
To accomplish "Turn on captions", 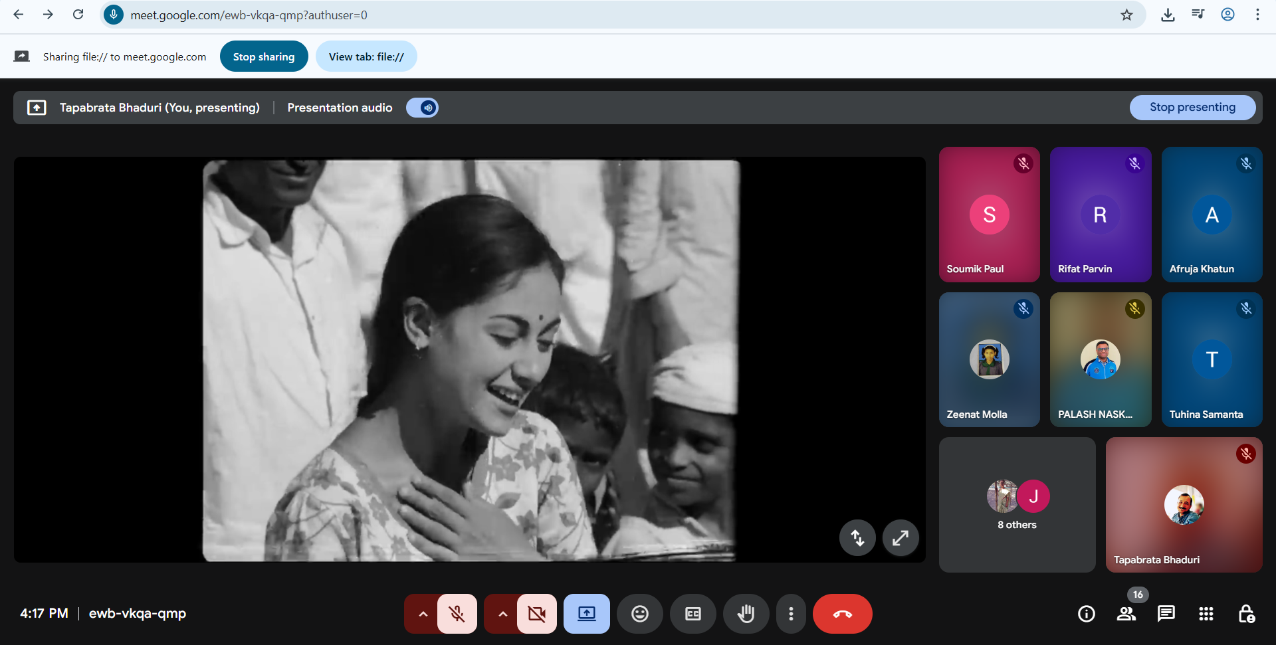I will click(x=693, y=614).
